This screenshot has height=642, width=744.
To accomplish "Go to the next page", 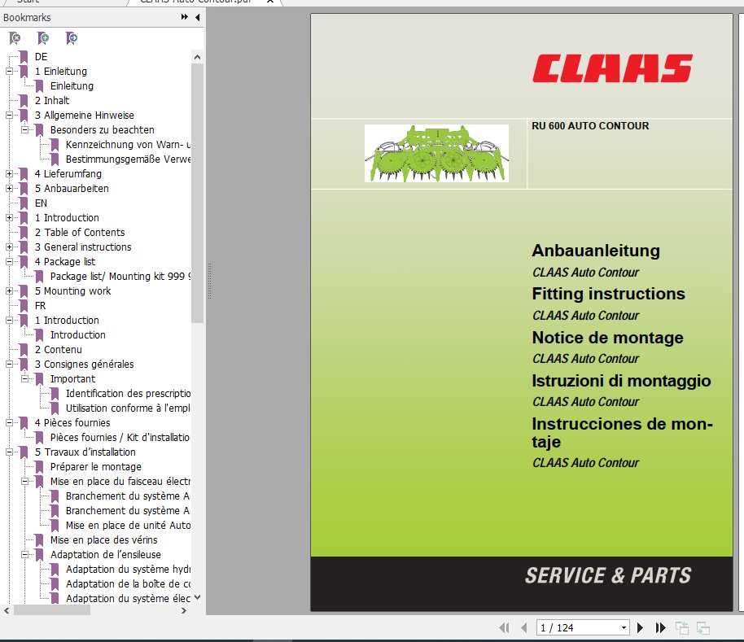I will pyautogui.click(x=641, y=627).
